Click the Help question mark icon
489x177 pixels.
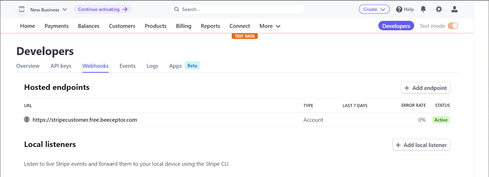[399, 10]
